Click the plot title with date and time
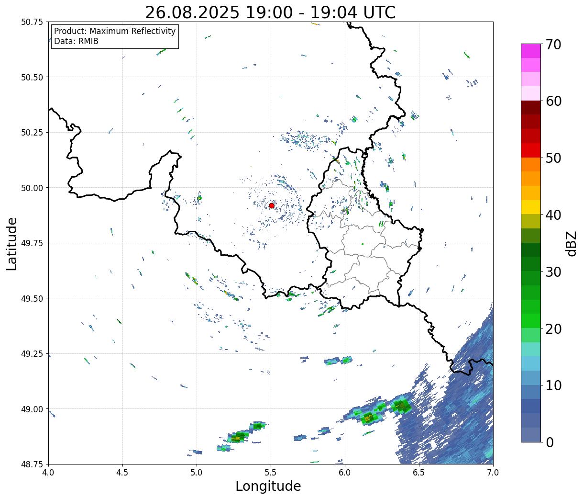583x498 pixels. [270, 12]
